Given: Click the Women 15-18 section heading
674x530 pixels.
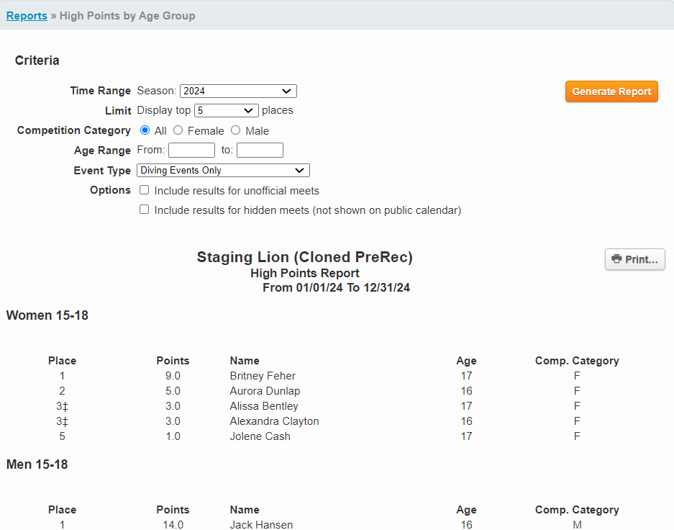Looking at the screenshot, I should 47,315.
